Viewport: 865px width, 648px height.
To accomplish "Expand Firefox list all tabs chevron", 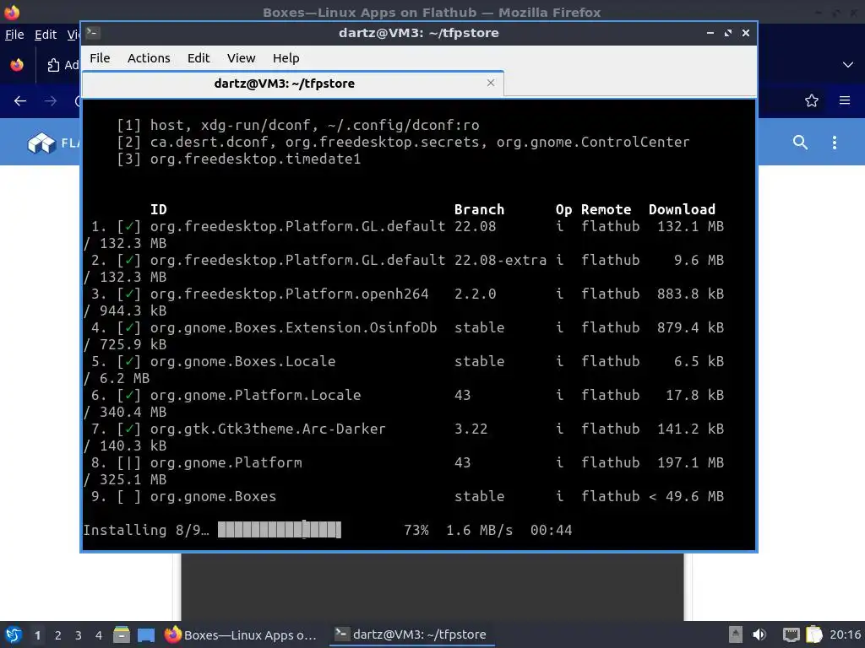I will [x=848, y=64].
